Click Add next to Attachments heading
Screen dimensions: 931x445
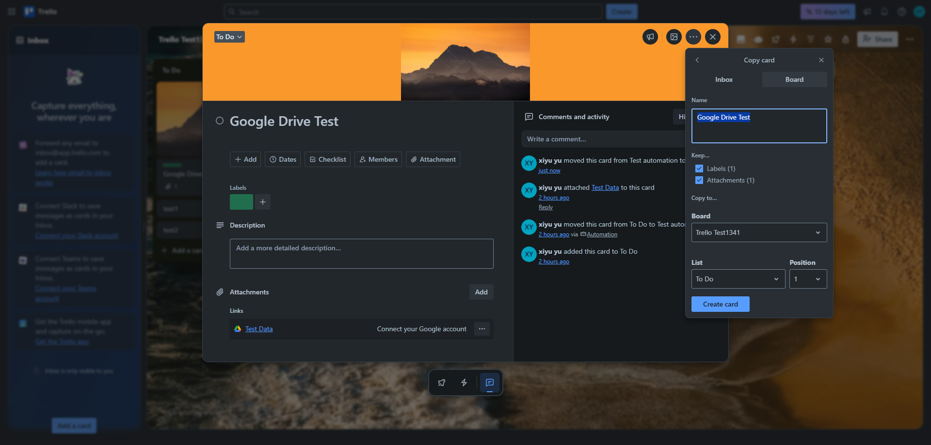[482, 292]
